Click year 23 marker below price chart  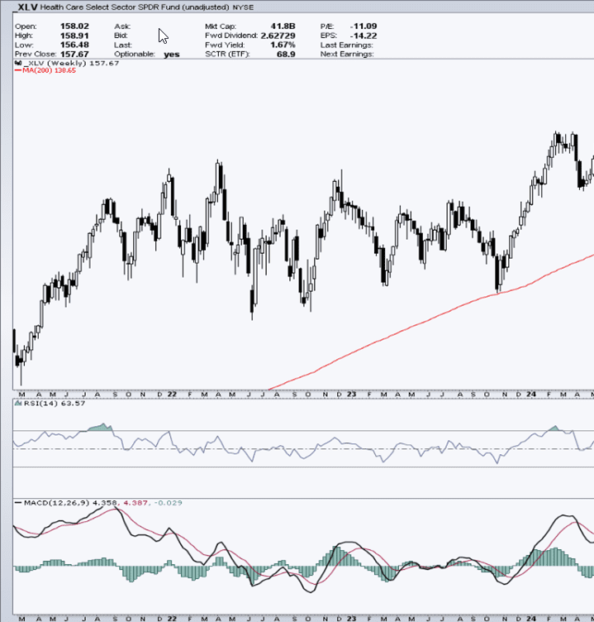351,395
